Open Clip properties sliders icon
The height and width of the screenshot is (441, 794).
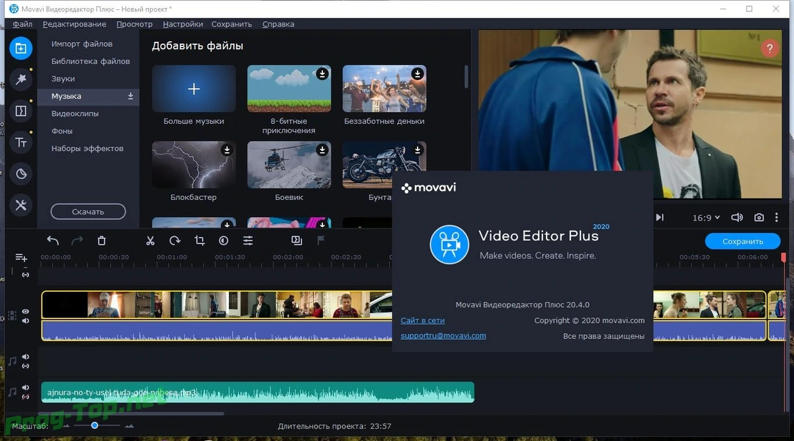[x=248, y=241]
